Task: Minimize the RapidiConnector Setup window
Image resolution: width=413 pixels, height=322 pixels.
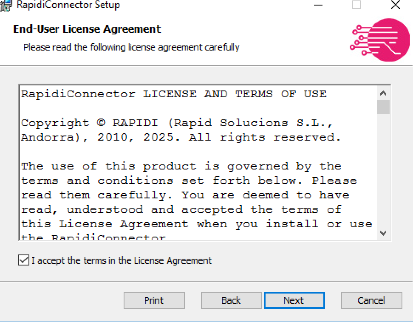Action: tap(318, 5)
